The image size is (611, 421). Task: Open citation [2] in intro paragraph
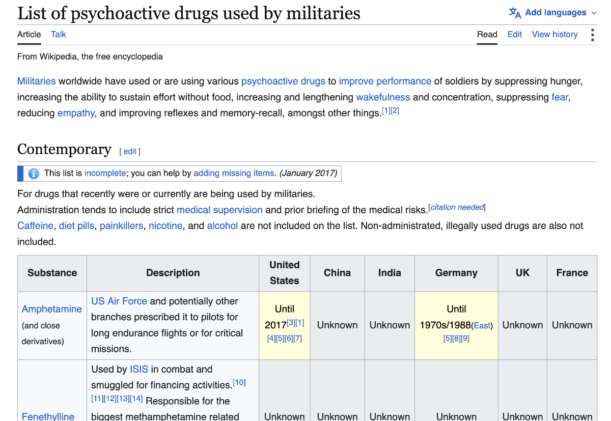click(395, 110)
